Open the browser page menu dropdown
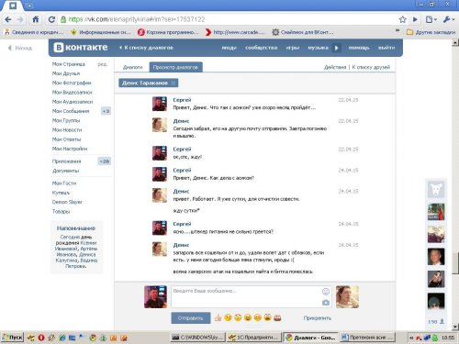This screenshot has height=344, width=459. click(431, 19)
